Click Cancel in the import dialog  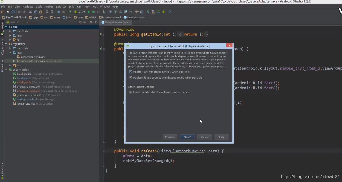205,137
